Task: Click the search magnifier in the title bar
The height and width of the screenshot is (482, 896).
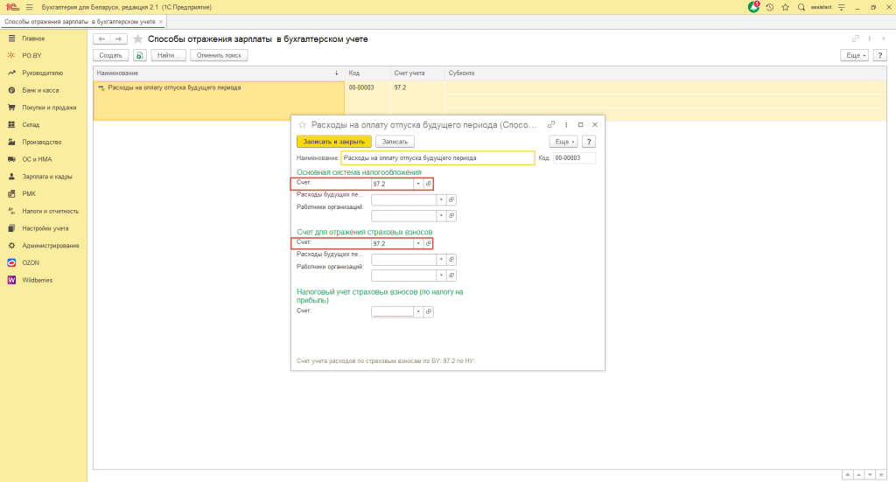Action: (x=801, y=7)
